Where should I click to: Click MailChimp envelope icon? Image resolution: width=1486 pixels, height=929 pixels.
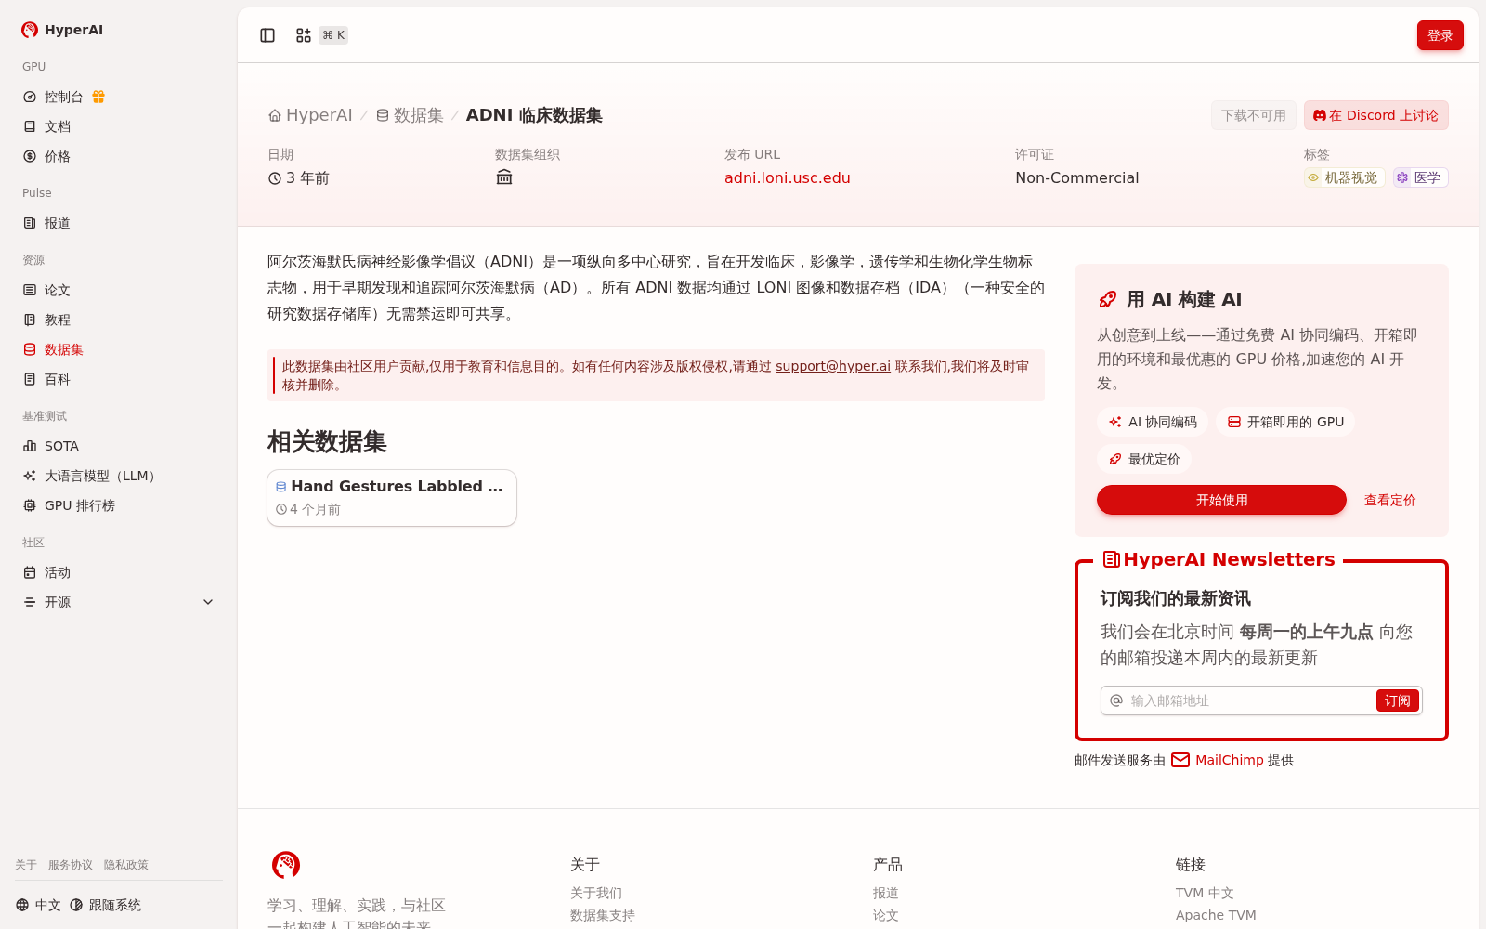1180,760
